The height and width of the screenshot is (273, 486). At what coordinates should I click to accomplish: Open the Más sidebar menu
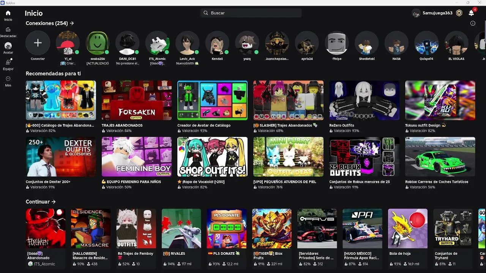click(x=8, y=81)
